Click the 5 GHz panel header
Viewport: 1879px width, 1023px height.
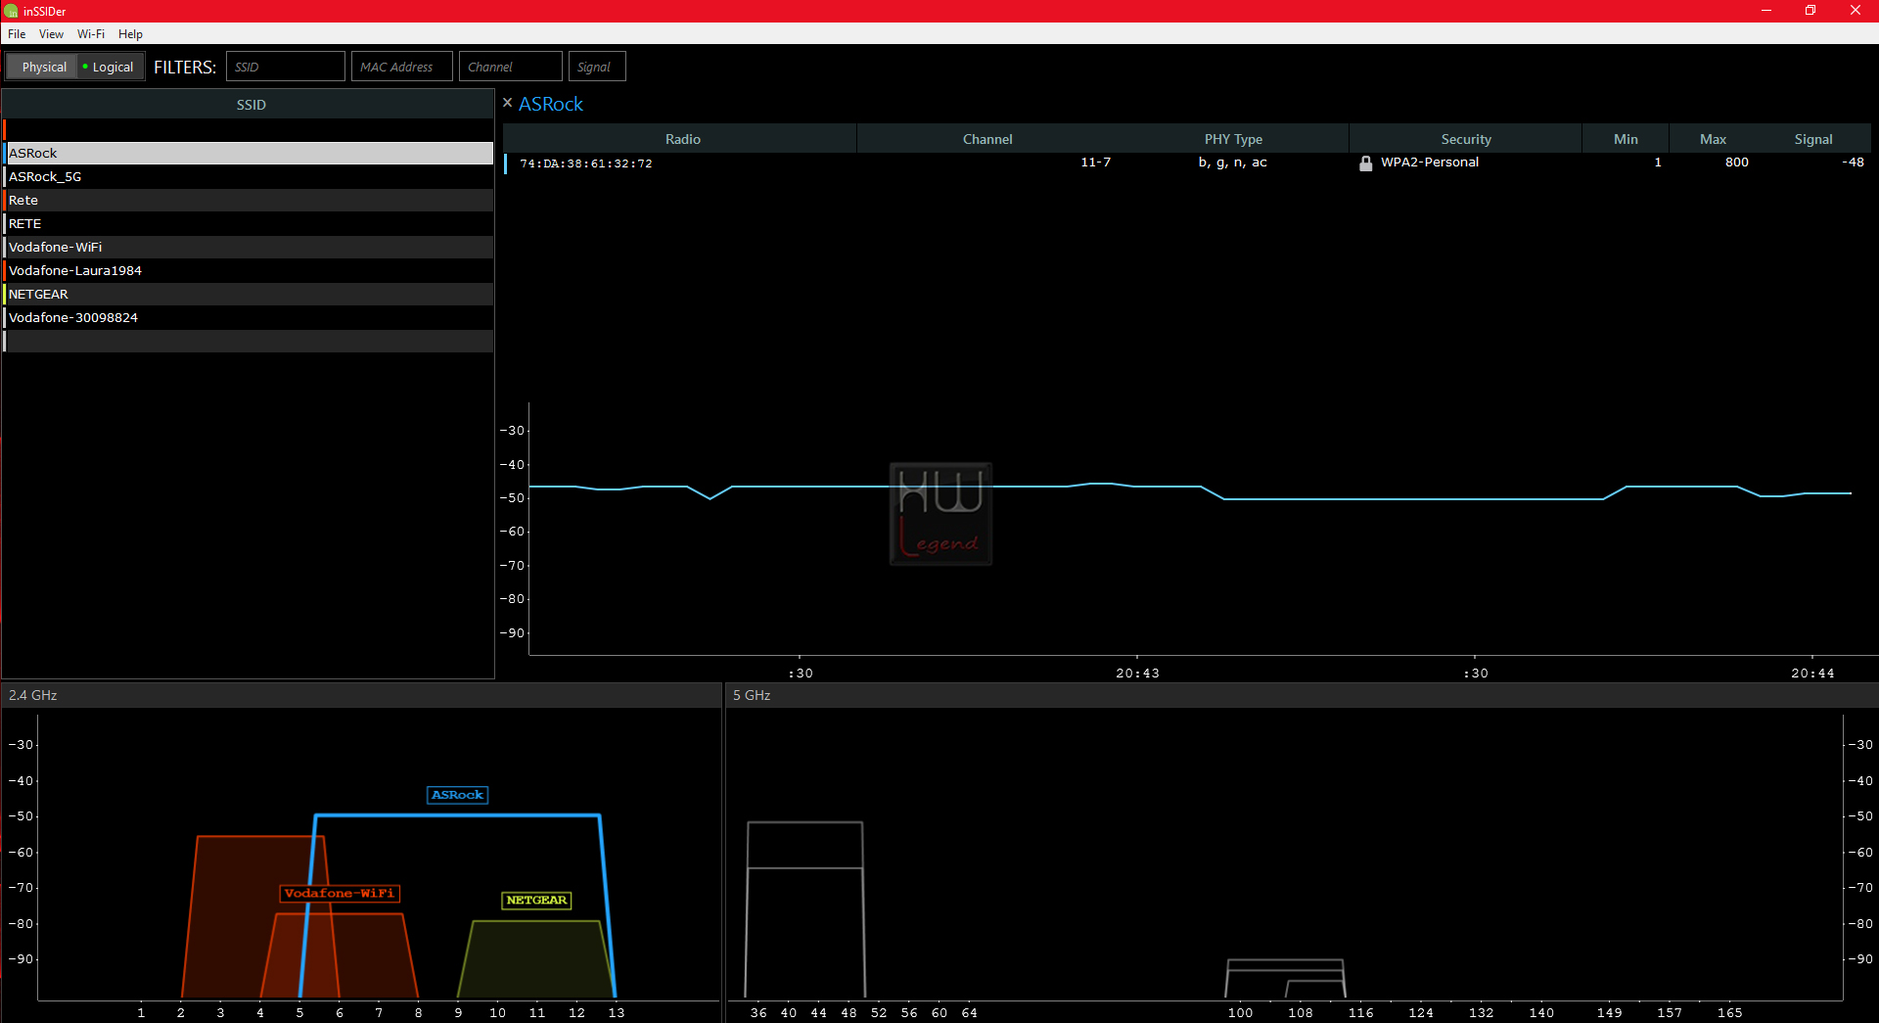click(x=1302, y=695)
